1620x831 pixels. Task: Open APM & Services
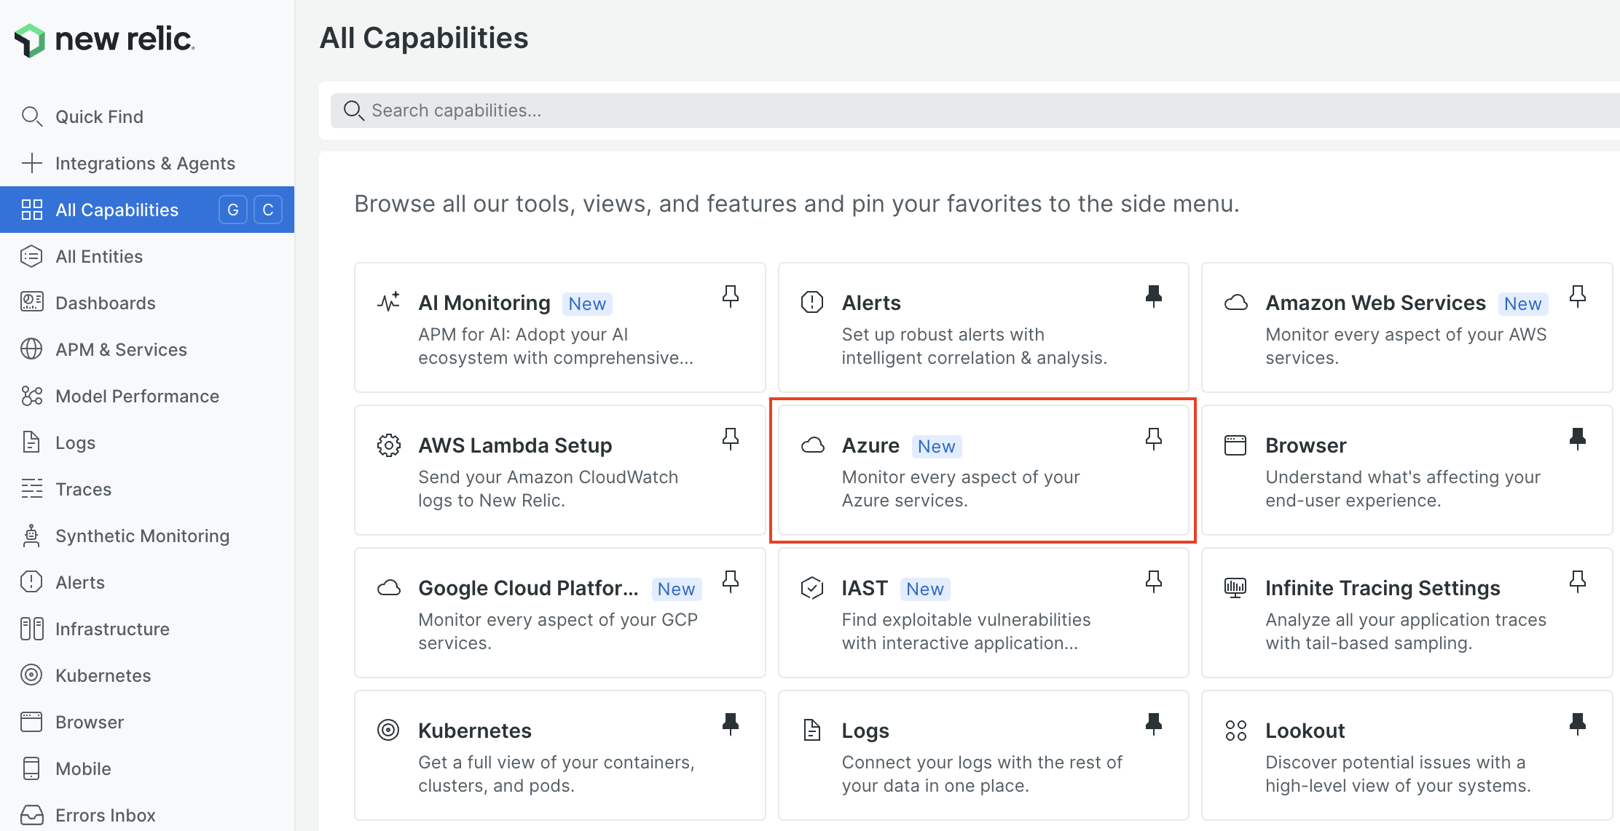(147, 349)
